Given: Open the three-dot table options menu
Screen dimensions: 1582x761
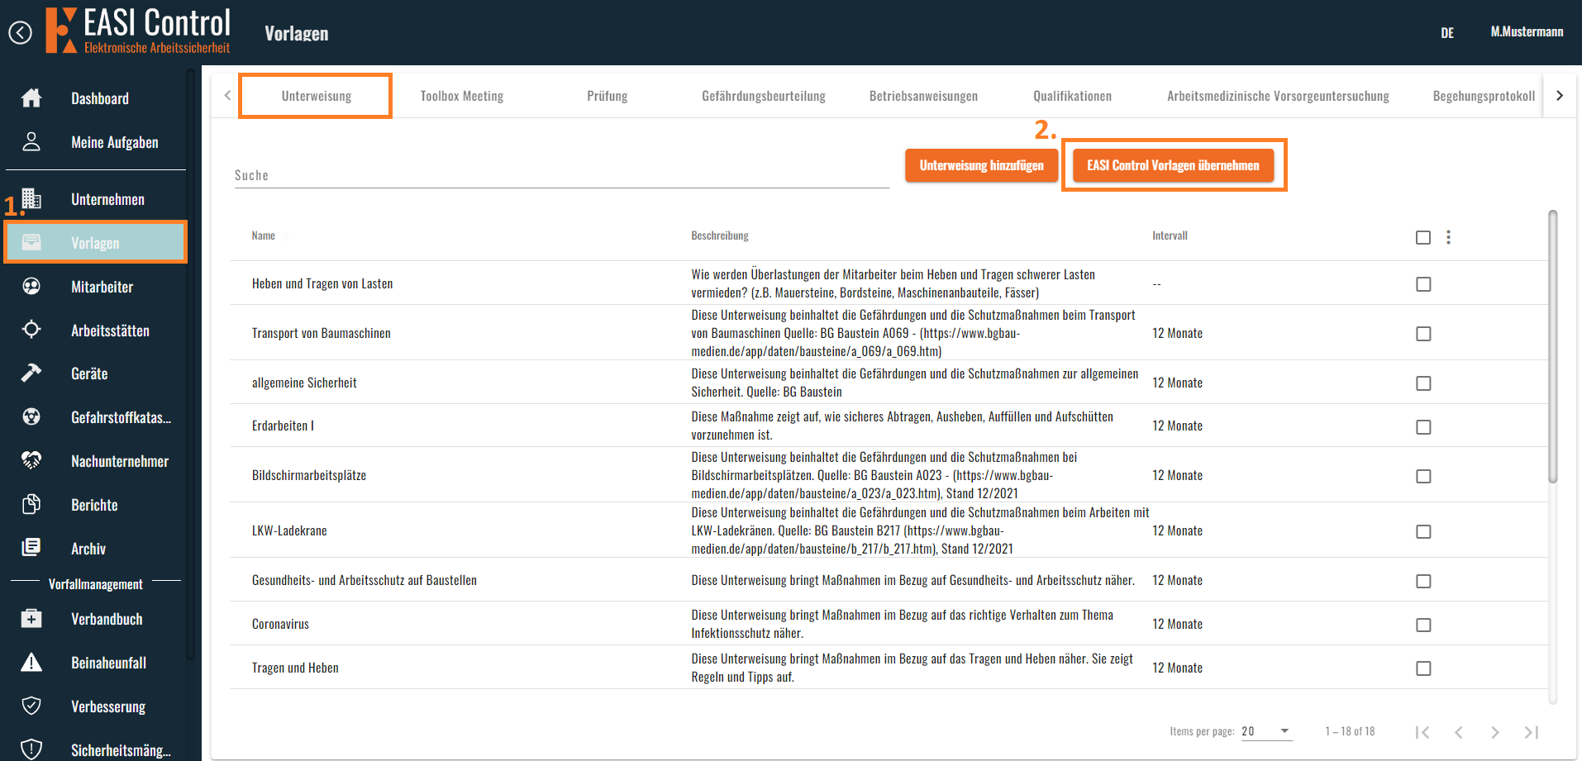Looking at the screenshot, I should pos(1448,237).
